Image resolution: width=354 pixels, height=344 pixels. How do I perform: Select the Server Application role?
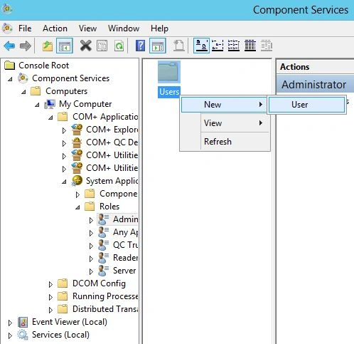124,271
